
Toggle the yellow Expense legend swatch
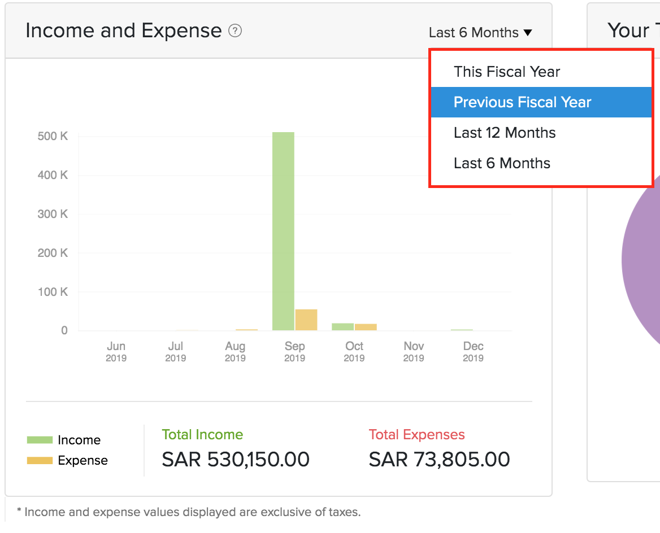tap(40, 461)
